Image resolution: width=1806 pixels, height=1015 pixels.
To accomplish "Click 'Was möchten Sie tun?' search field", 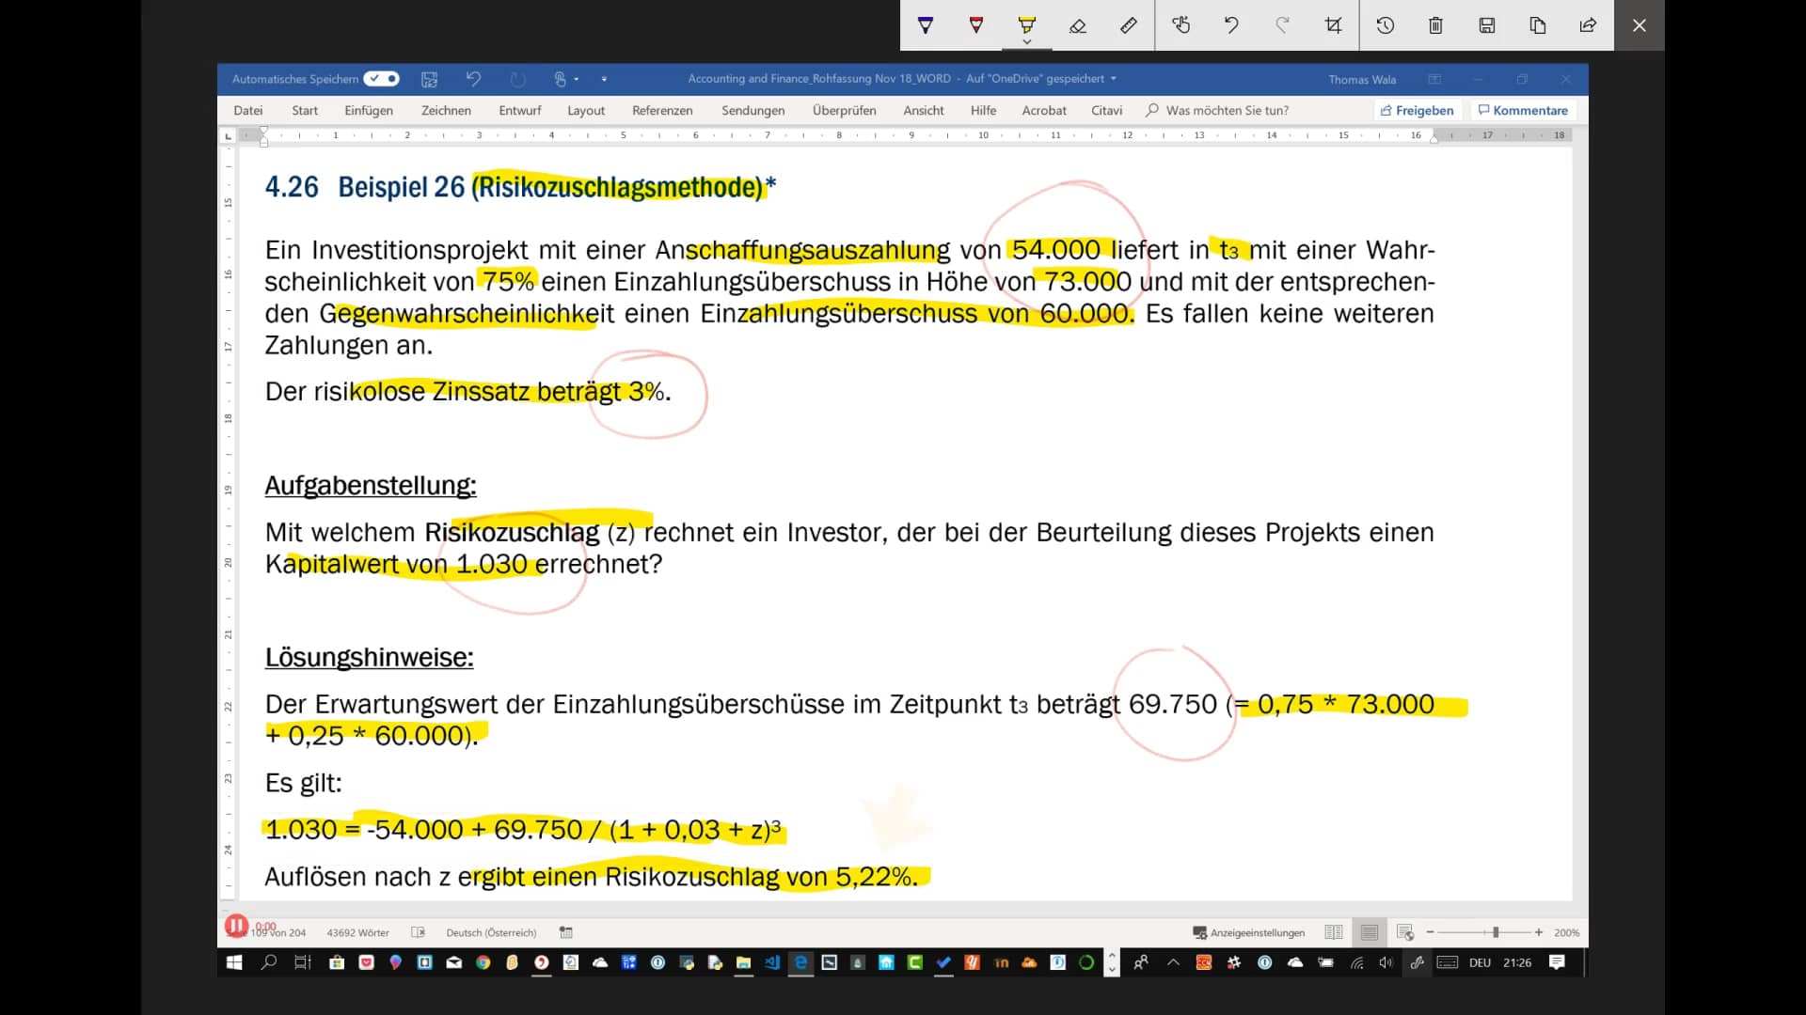I will click(1218, 110).
